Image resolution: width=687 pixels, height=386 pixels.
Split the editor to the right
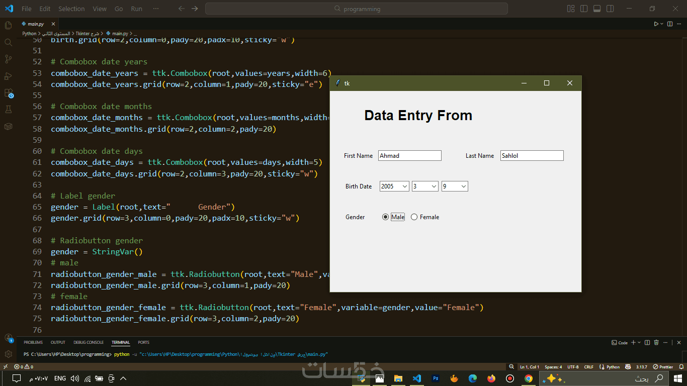point(670,24)
